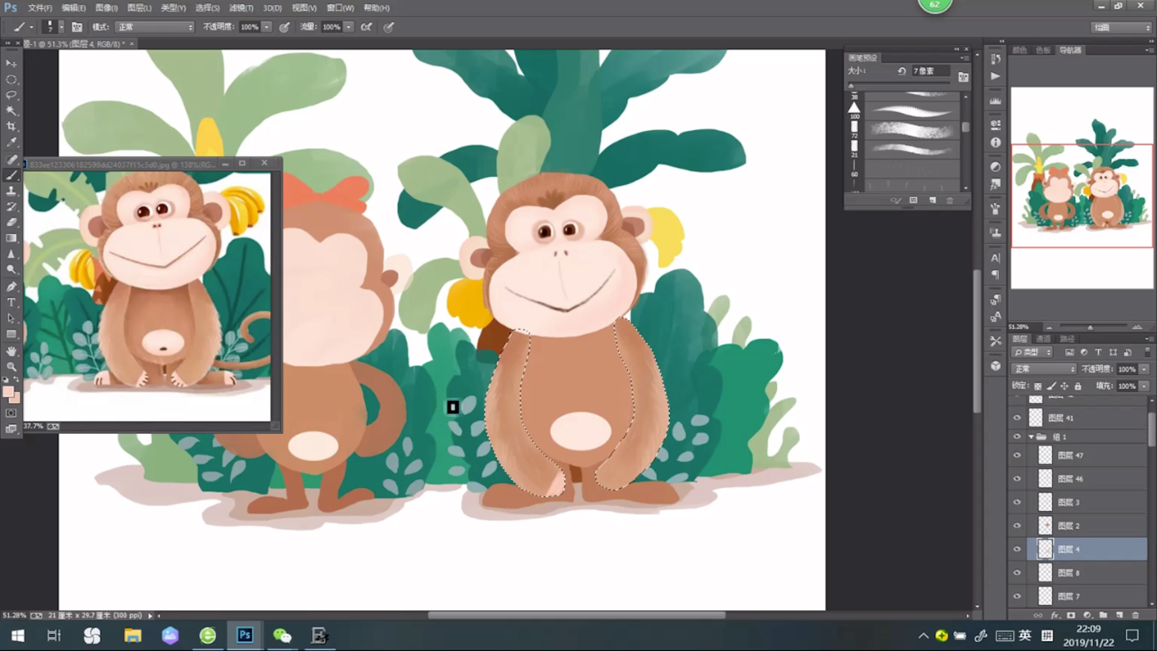Select the Lasso tool
This screenshot has height=651, width=1157.
(11, 95)
